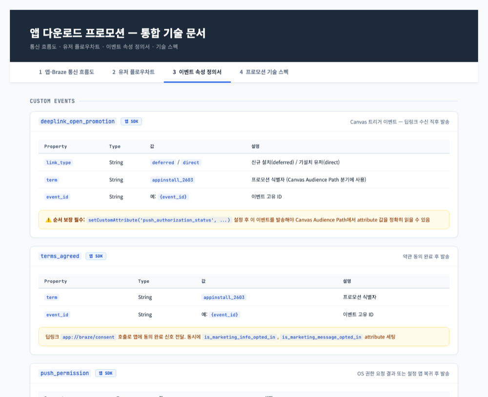Click Canvas 트리거 이벤트 description text
This screenshot has width=488, height=397.
[400, 122]
